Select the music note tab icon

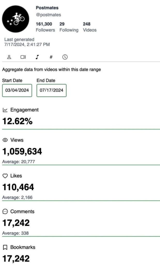pyautogui.click(x=37, y=57)
